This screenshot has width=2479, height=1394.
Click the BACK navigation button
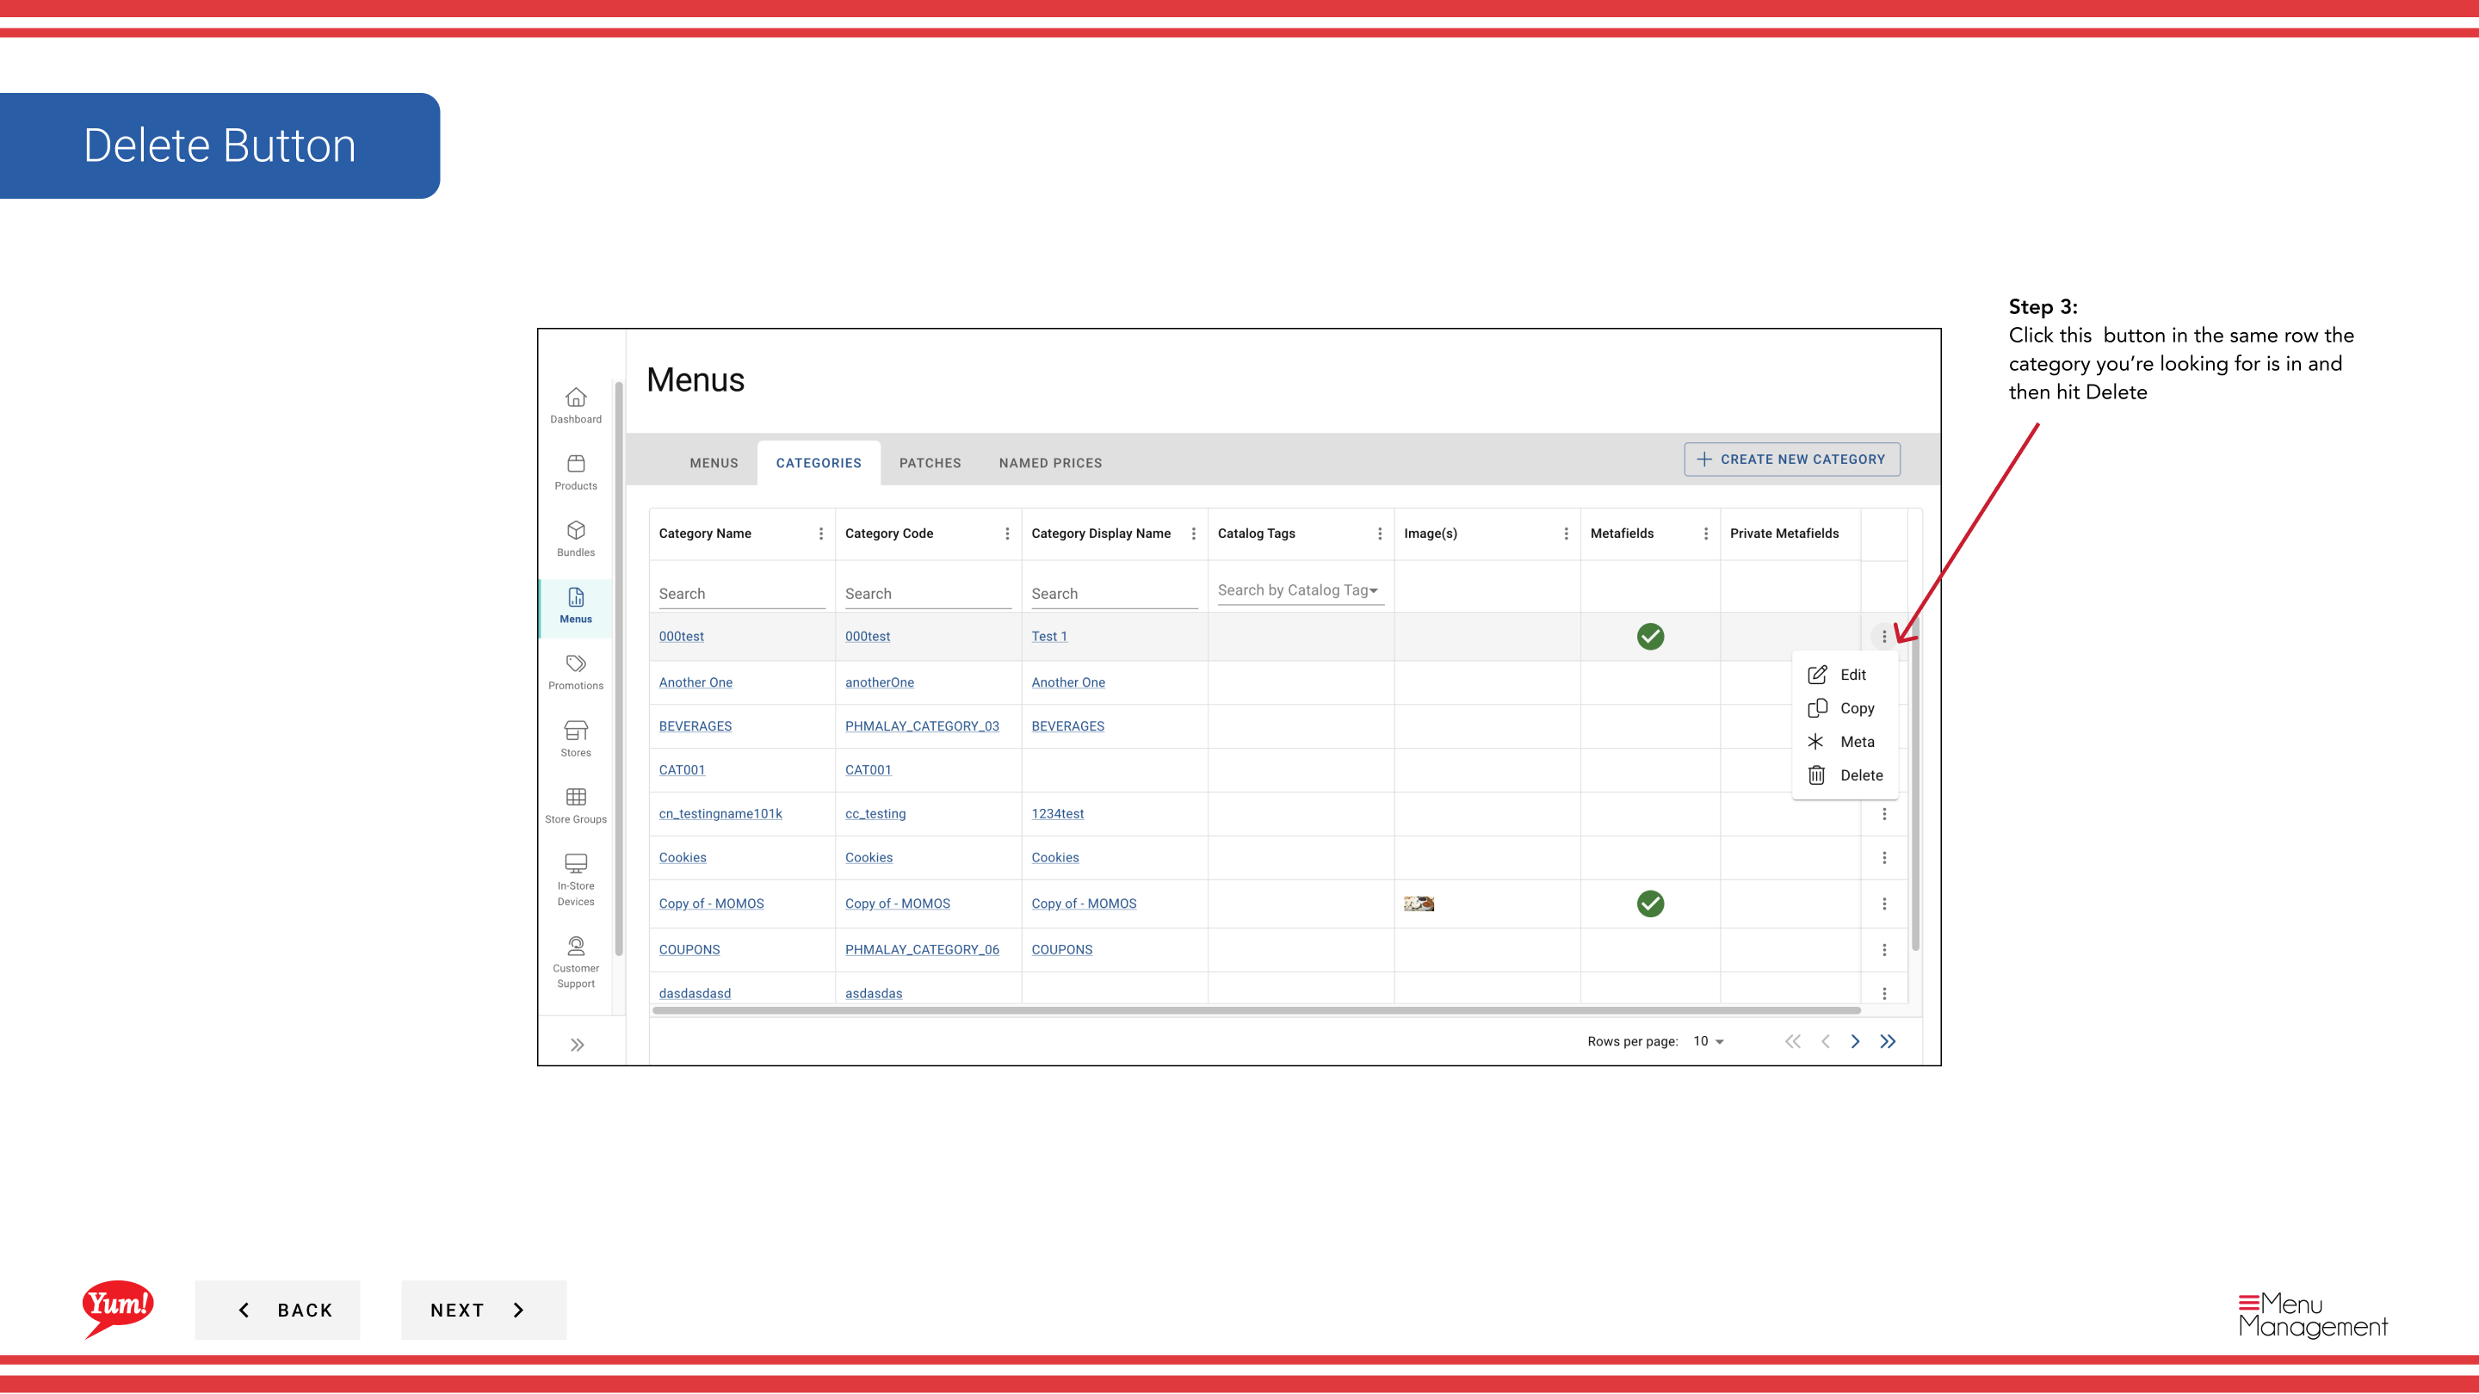(277, 1310)
